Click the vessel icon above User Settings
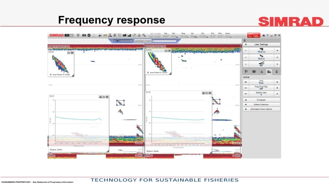The width and height of the screenshot is (329, 189). pyautogui.click(x=245, y=40)
